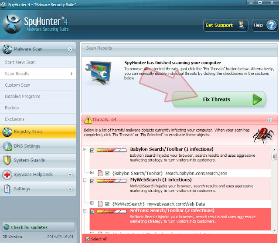Viewport: 279px width, 243px height.
Task: Select the Softonic Search/Toolbar (2 infections) row
Action: point(180,219)
